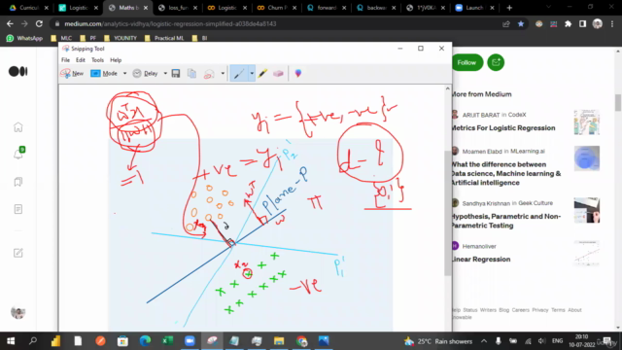The width and height of the screenshot is (622, 350).
Task: Open Medium reading Lists bookmark icon
Action: (x=18, y=182)
